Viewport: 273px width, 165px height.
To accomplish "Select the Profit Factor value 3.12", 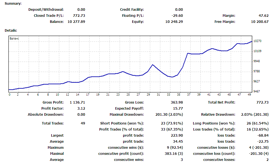I will 81,109.
